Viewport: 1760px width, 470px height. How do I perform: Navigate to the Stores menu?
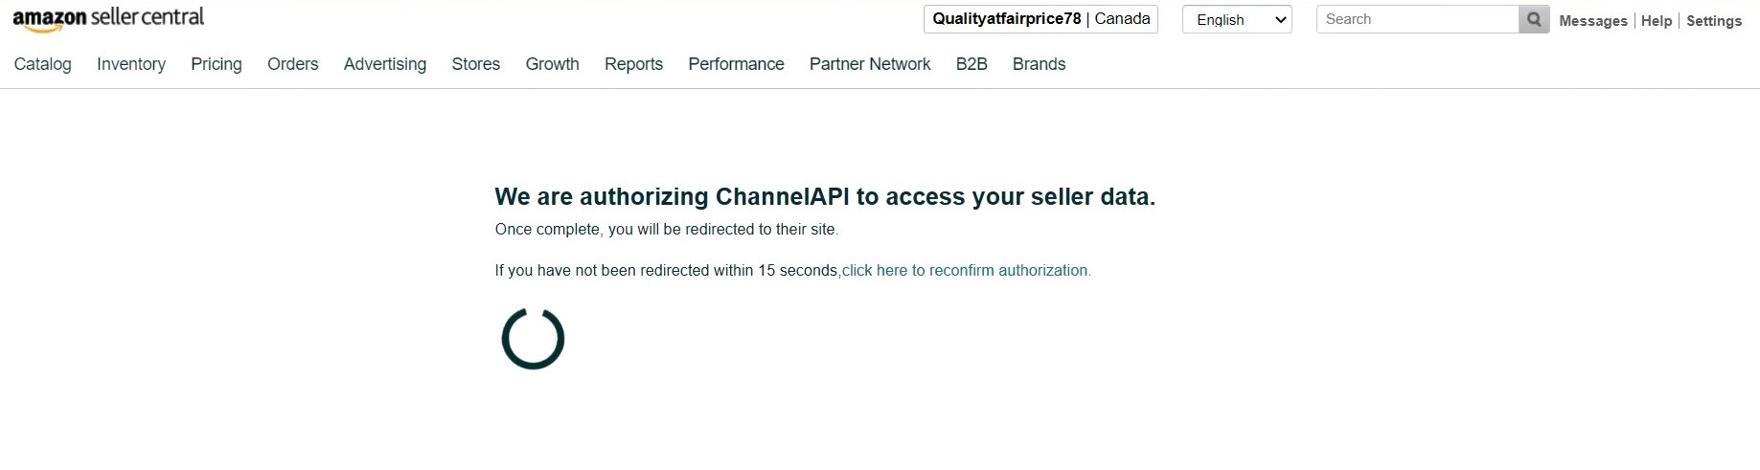tap(476, 64)
